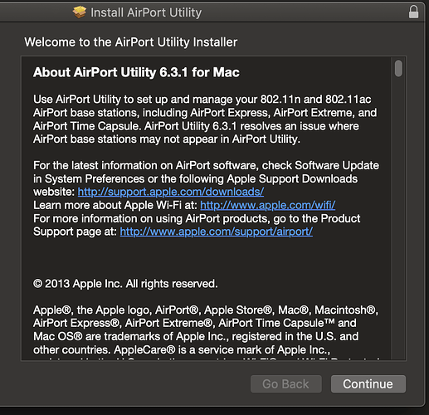Click the 'Install AirPort Utility' window title

(146, 13)
